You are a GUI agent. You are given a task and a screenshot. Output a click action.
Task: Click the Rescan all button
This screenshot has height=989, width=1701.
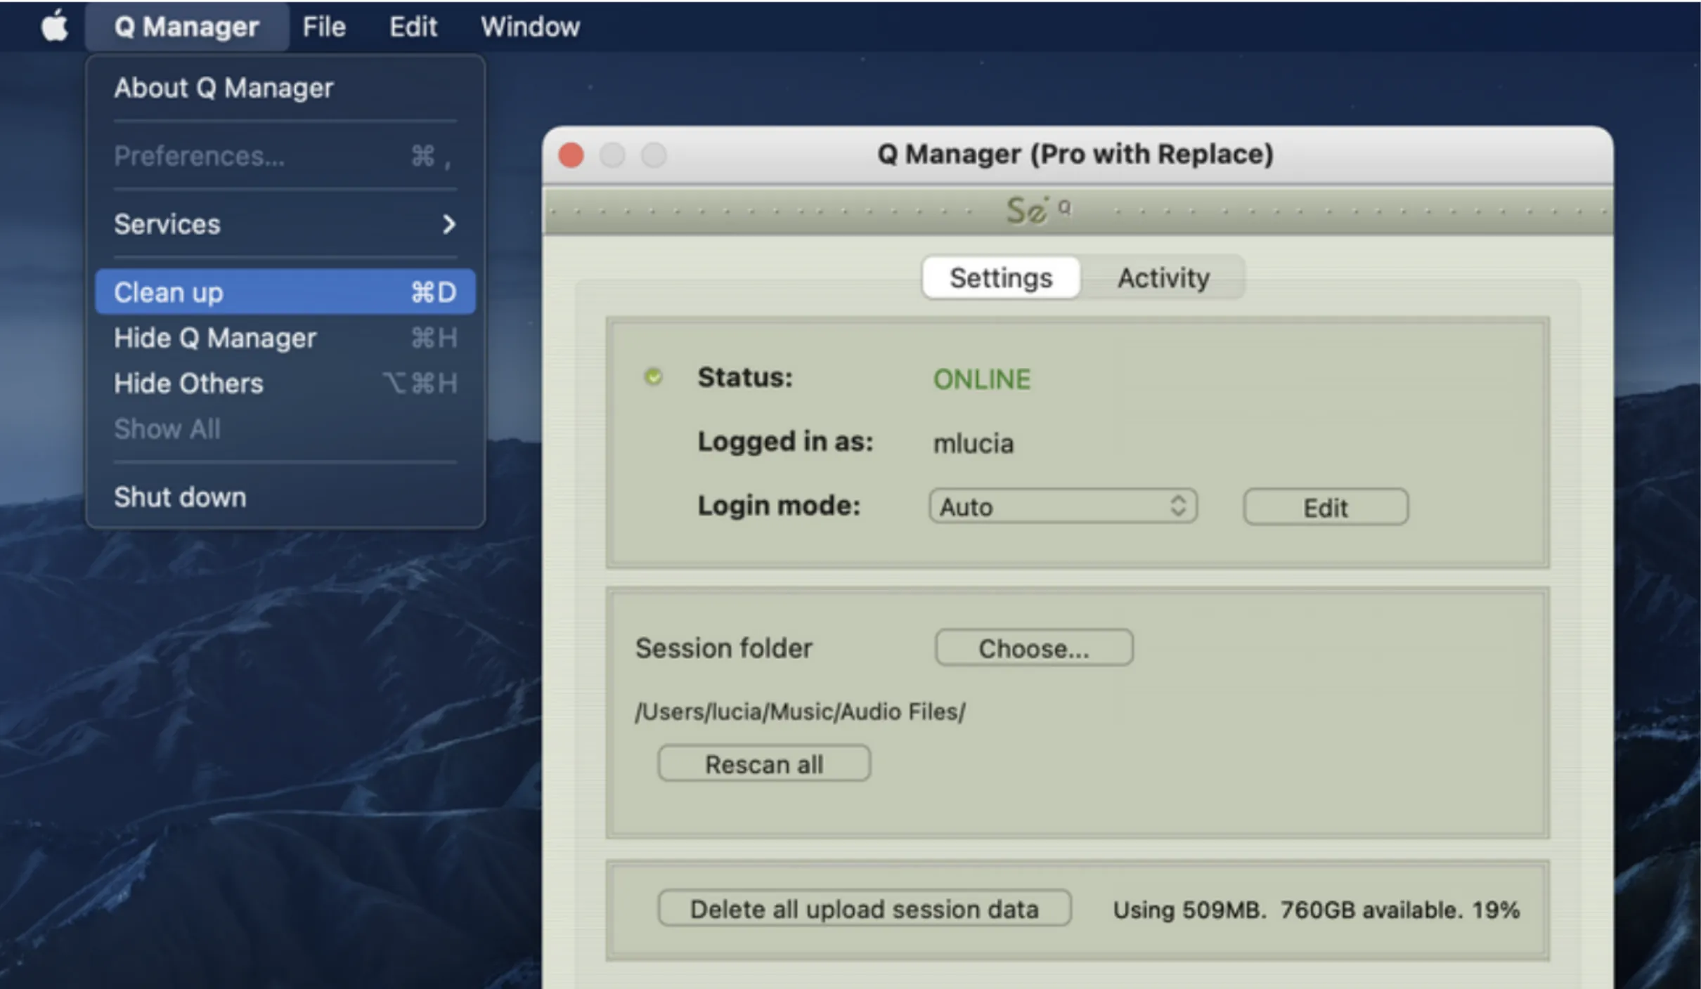point(764,764)
